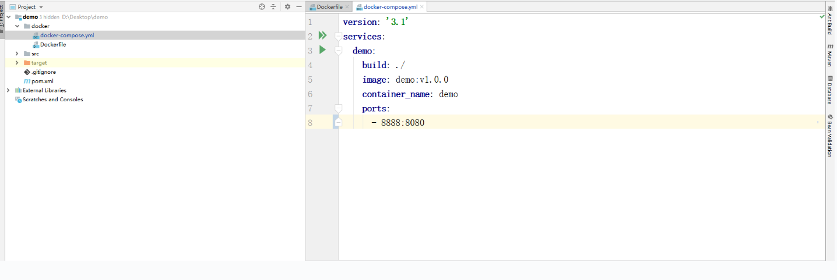Open the Bean Validation side panel
The width and height of the screenshot is (837, 280).
pos(829,135)
